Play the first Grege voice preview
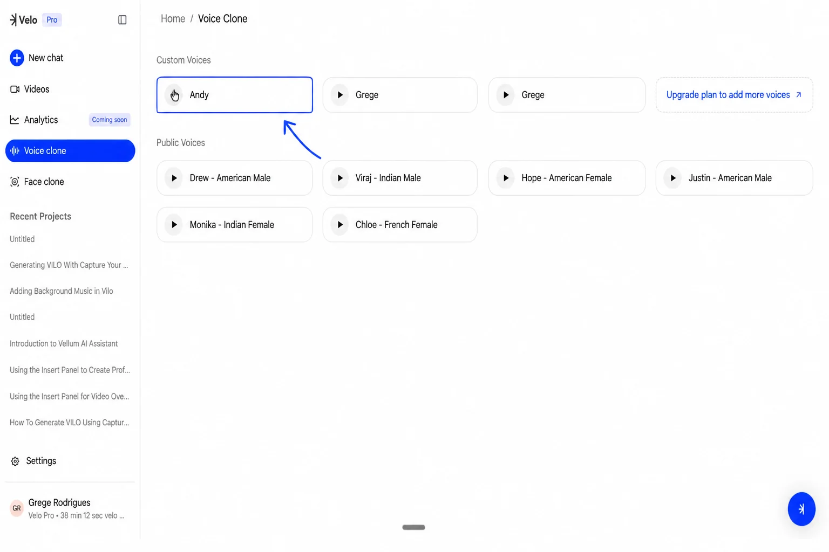Screen dimensions: 829x552 [x=340, y=95]
